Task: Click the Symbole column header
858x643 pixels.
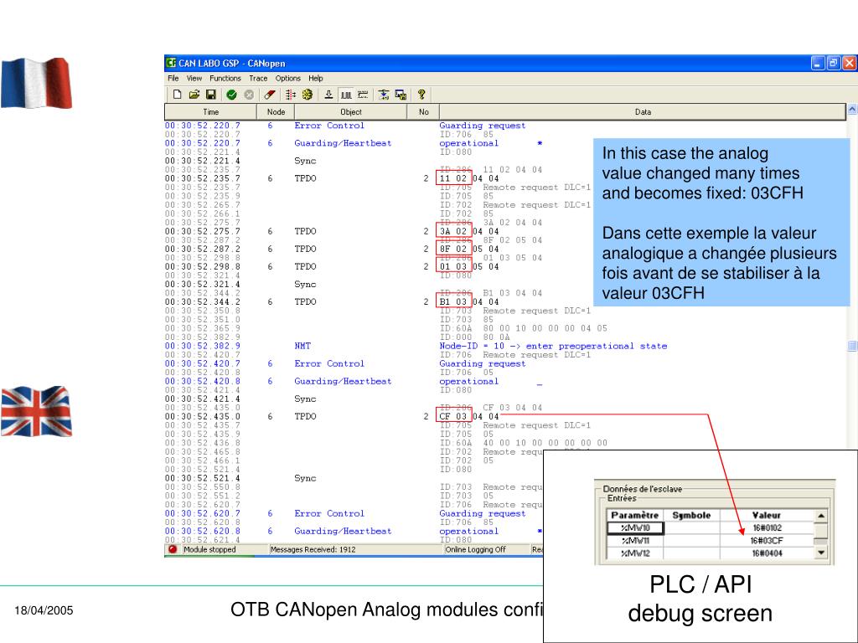Action: [691, 515]
